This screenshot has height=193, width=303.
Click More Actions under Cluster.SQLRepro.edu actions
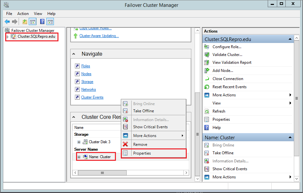[x=224, y=95]
